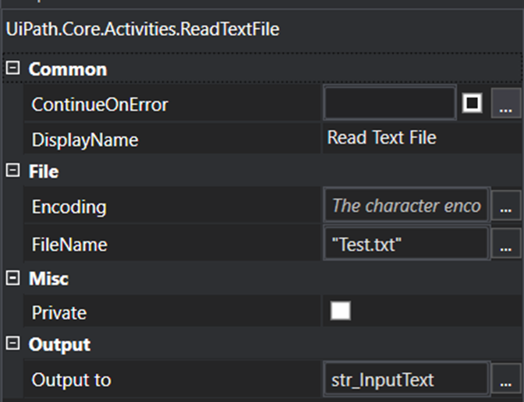Select the Private property label

point(59,313)
